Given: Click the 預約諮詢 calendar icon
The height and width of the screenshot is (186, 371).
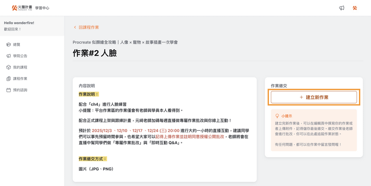Looking at the screenshot, I should pyautogui.click(x=8, y=90).
